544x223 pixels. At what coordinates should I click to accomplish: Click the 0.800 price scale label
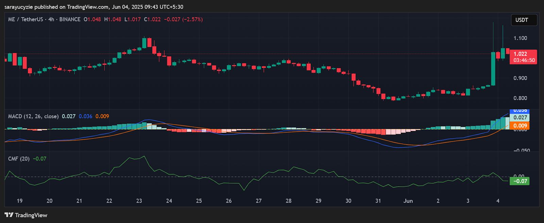pos(520,98)
